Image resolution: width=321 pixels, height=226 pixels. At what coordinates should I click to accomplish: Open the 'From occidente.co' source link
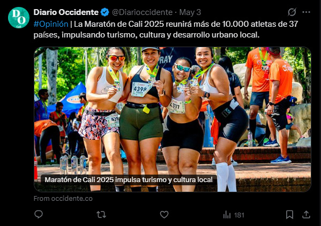click(x=63, y=198)
